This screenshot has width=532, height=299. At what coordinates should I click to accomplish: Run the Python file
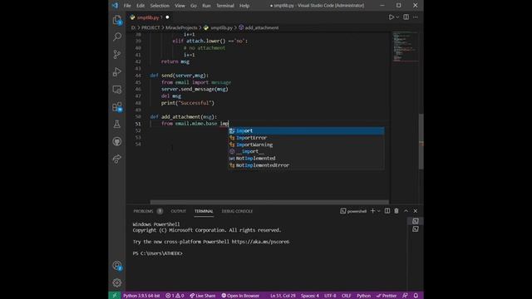pyautogui.click(x=392, y=17)
